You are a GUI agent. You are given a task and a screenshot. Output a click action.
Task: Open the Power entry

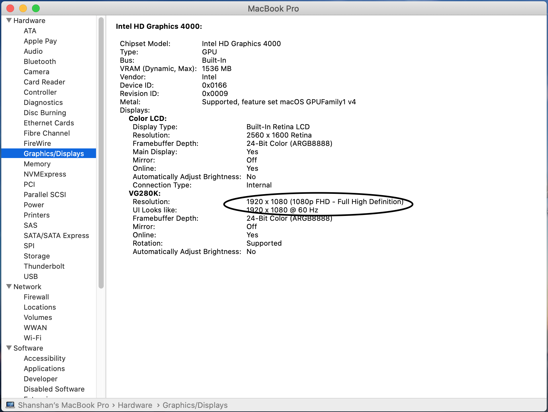pos(34,205)
